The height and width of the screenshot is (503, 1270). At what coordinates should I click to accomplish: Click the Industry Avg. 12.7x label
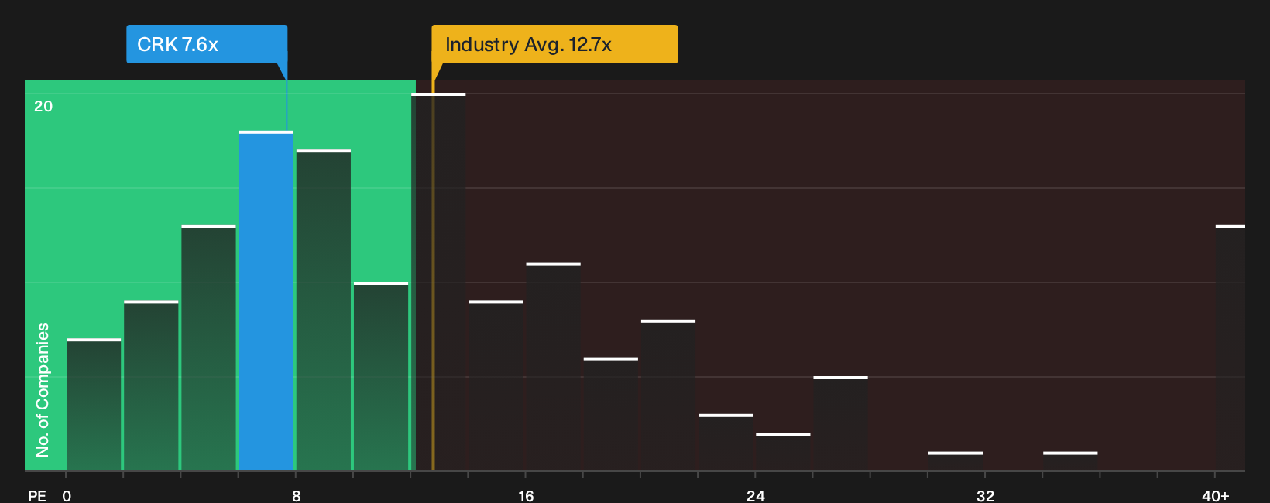554,44
